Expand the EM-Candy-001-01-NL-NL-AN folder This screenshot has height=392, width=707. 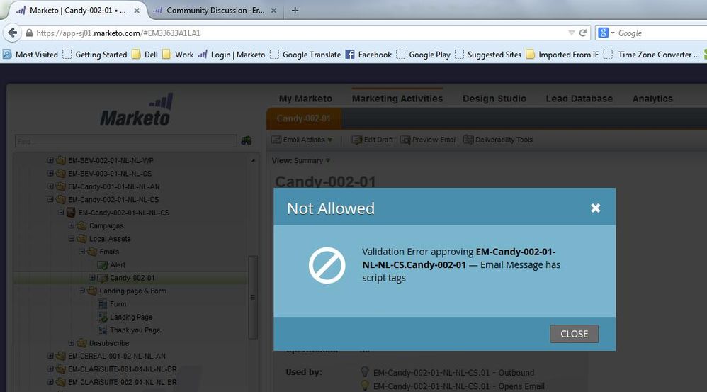point(50,186)
